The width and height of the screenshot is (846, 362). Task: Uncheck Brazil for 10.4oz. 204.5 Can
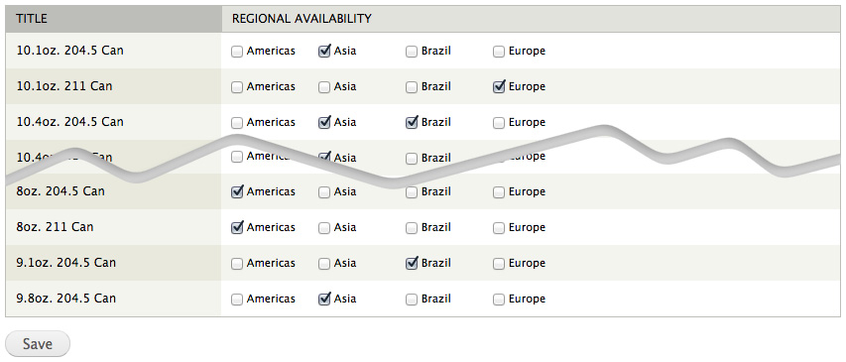pos(412,123)
